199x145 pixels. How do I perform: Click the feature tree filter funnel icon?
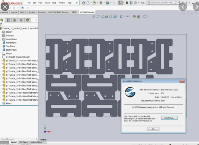point(1,25)
